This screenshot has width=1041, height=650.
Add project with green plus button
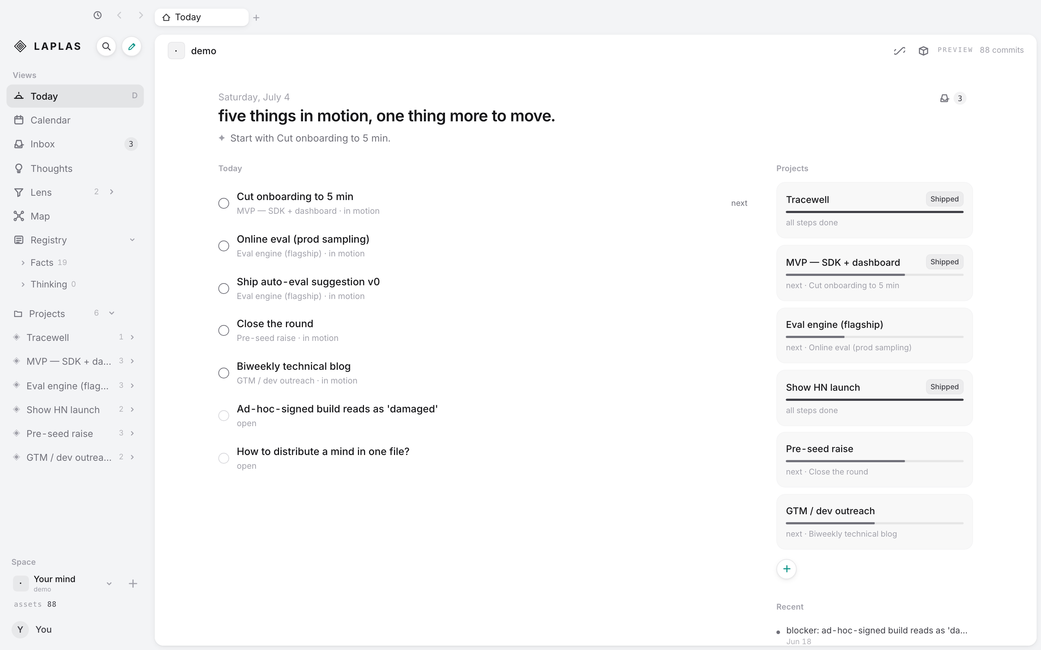point(786,569)
